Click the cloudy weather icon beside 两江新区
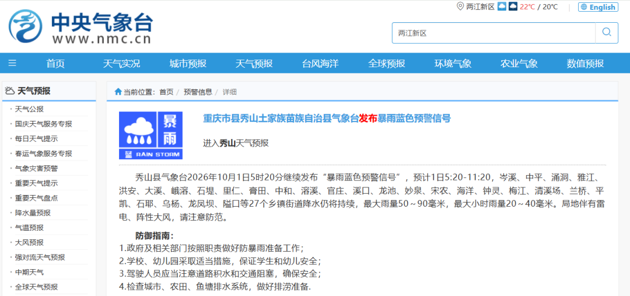This screenshot has height=296, width=630. point(502,6)
